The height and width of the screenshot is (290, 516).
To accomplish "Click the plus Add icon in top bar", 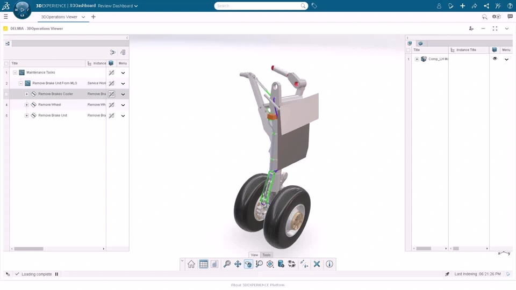I will tap(463, 6).
